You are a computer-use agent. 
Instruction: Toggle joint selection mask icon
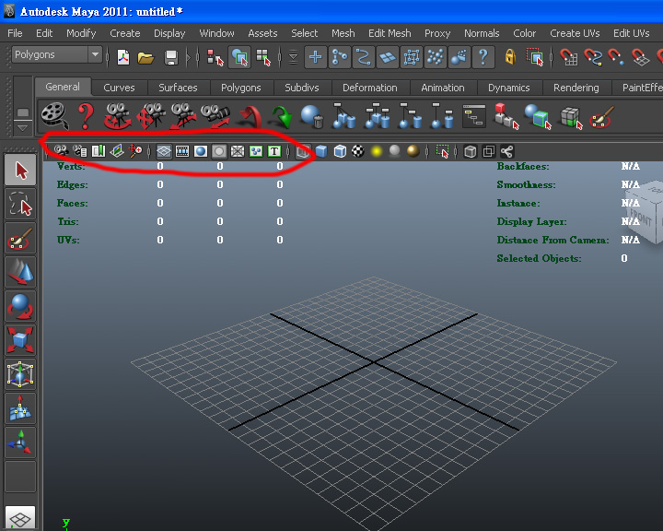pyautogui.click(x=339, y=57)
